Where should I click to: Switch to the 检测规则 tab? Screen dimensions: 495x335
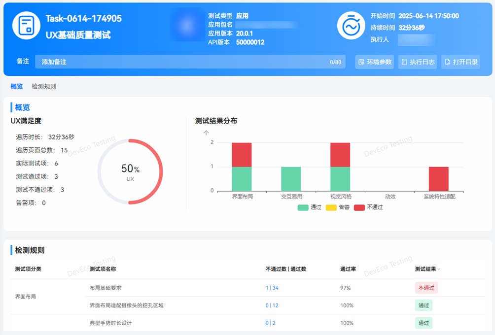click(44, 86)
